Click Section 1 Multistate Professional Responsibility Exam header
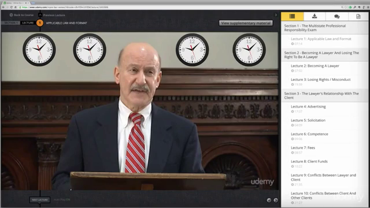 click(x=324, y=28)
